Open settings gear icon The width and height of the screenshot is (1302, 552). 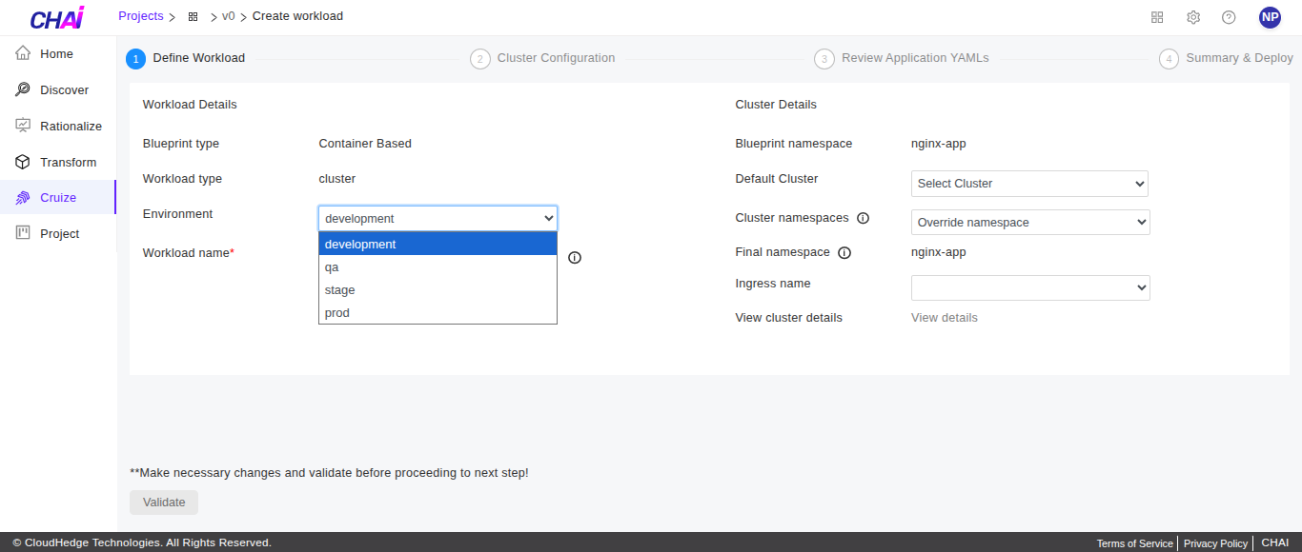(x=1193, y=17)
